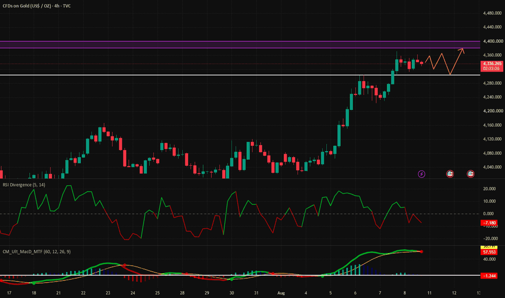Open the first US flag economic event icon
The height and width of the screenshot is (298, 505).
[x=450, y=174]
